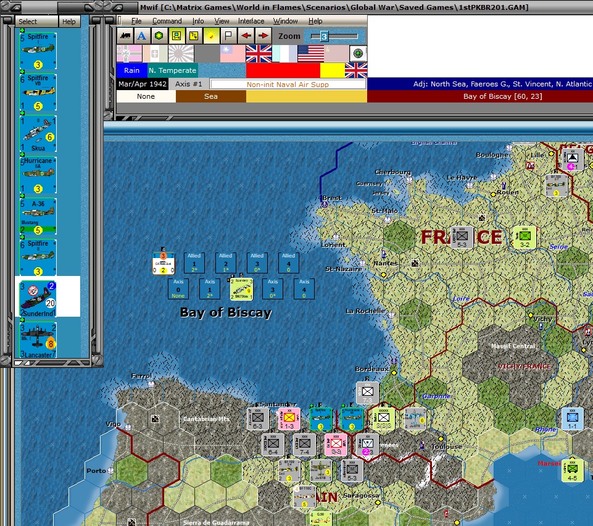
Task: Select the Lancaster bomber thumbnail
Action: (x=38, y=340)
